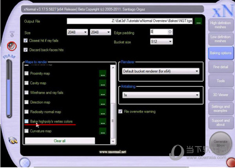
Task: Open the Antialiasing 1x dropdown
Action: click(x=161, y=95)
